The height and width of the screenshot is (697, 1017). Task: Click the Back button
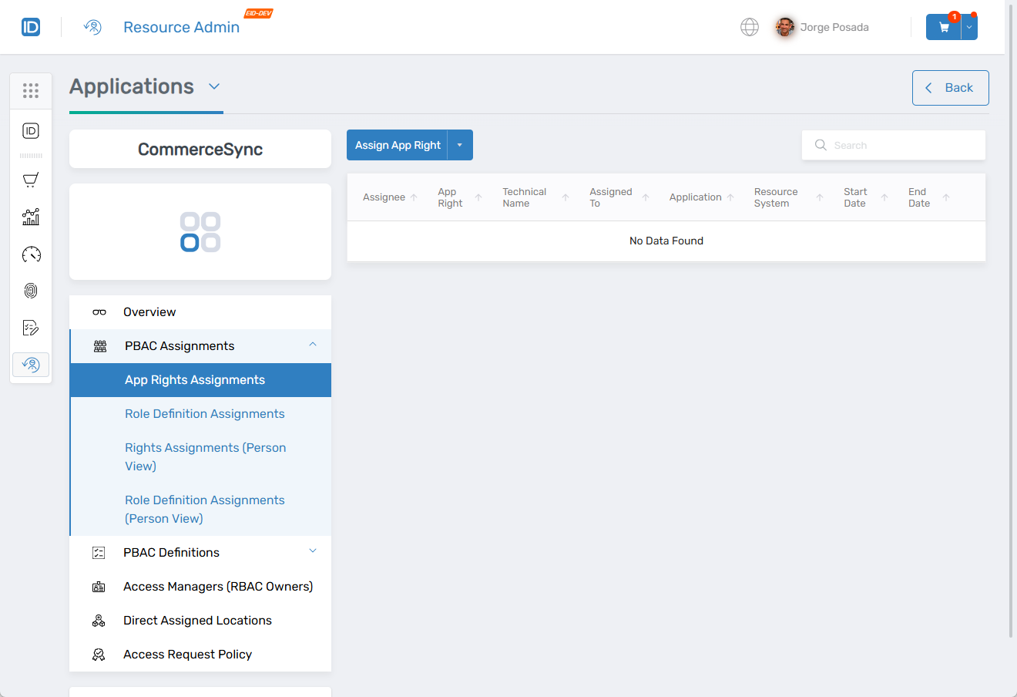point(950,88)
